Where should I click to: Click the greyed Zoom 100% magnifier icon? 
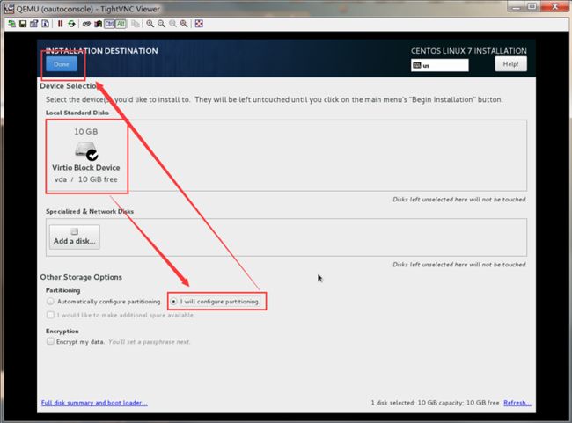pos(172,24)
